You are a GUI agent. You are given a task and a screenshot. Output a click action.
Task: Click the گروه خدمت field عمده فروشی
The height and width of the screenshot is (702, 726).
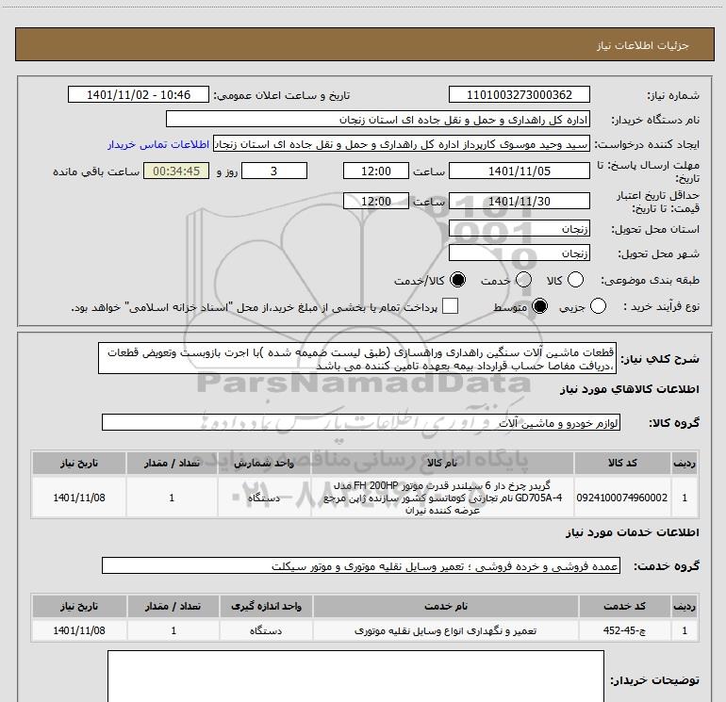[361, 566]
